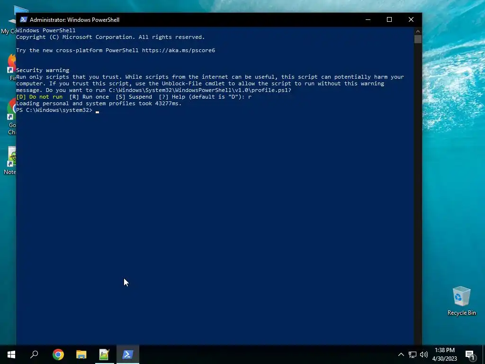Select the PowerShell taskbar button
This screenshot has height=364, width=485.
pos(128,355)
